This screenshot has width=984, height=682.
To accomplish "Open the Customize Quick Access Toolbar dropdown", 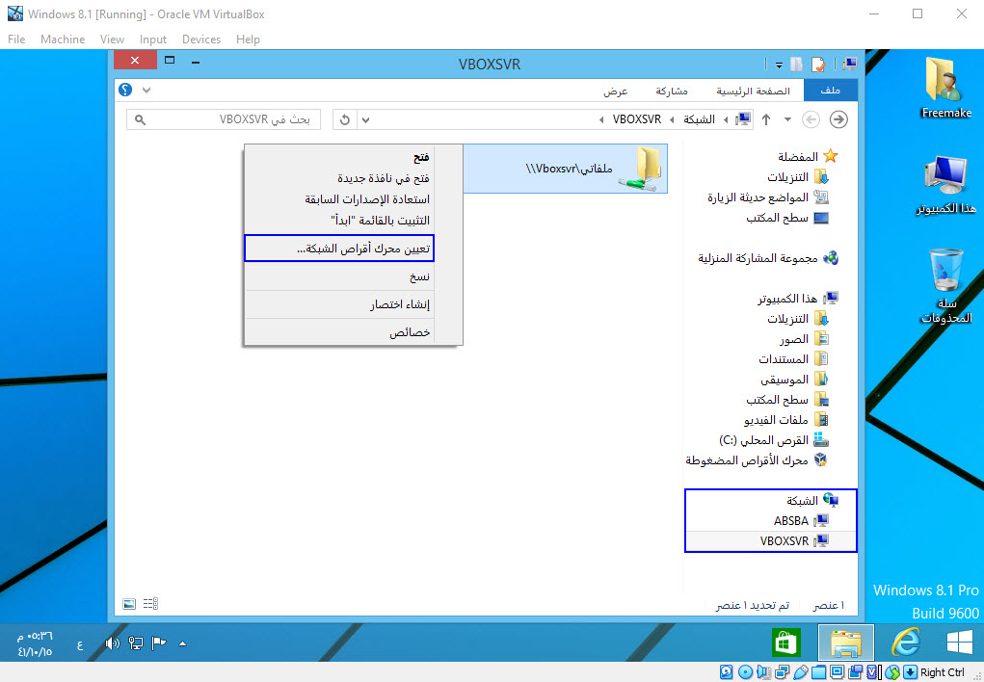I will pyautogui.click(x=779, y=65).
